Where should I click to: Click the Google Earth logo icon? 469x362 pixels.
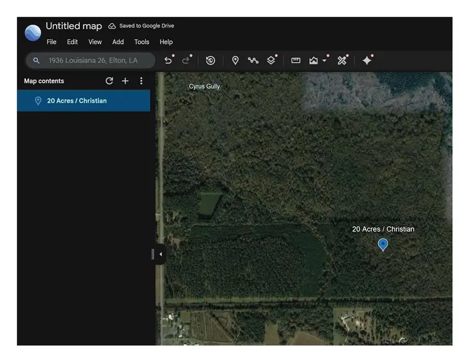pos(33,33)
